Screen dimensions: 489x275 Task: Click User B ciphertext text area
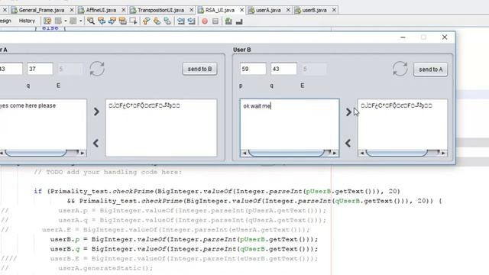(403, 125)
